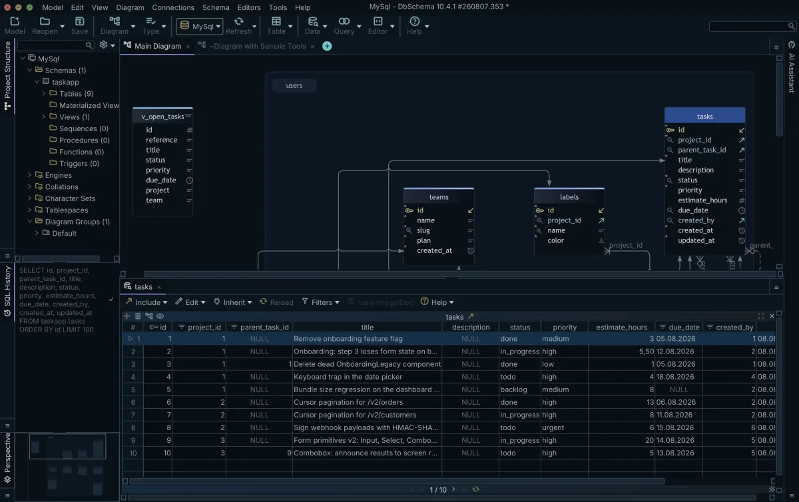The height and width of the screenshot is (502, 799).
Task: Select the Main Diagram tab
Action: [158, 46]
